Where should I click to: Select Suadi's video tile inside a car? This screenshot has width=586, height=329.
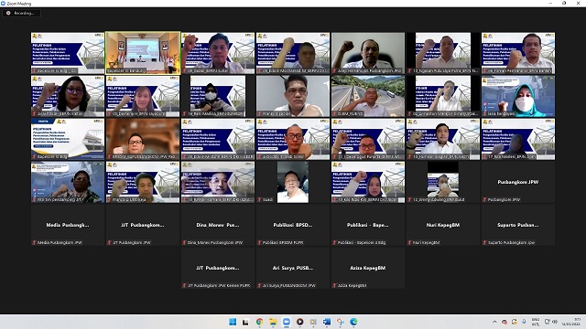pyautogui.click(x=293, y=182)
